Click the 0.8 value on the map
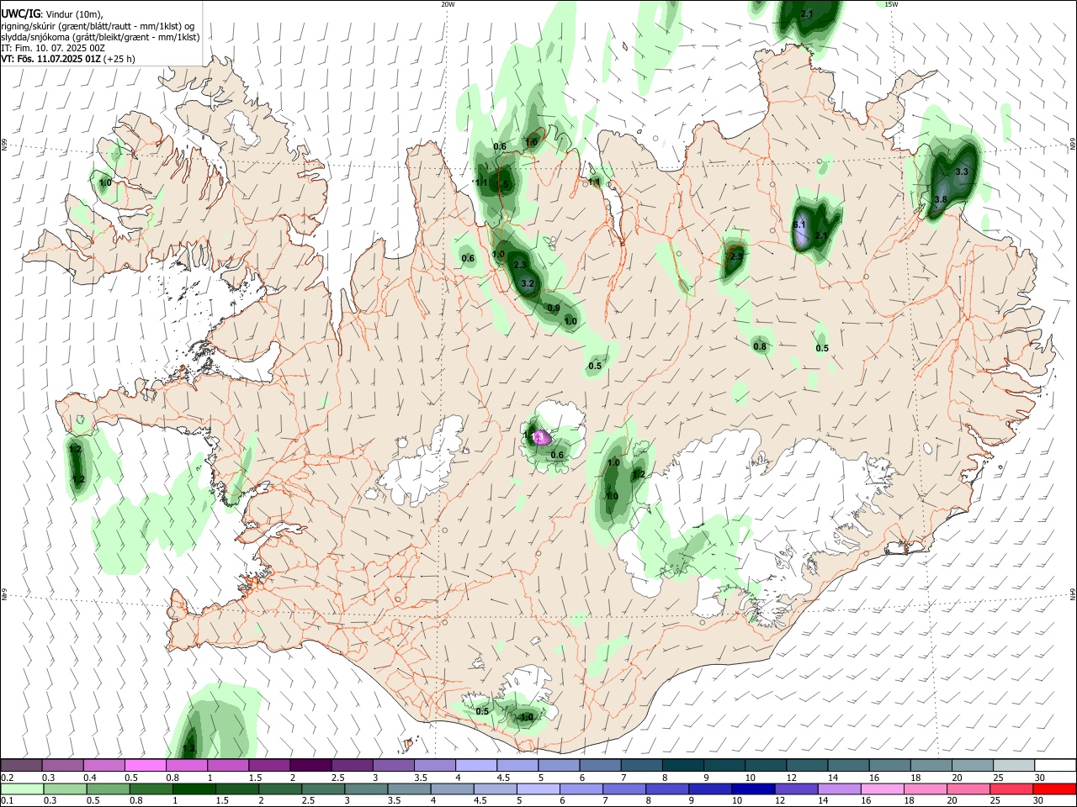The image size is (1077, 807). click(x=760, y=346)
